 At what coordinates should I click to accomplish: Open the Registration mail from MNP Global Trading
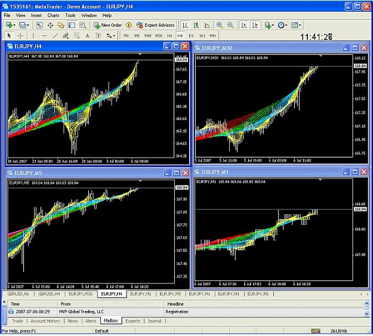click(186, 312)
